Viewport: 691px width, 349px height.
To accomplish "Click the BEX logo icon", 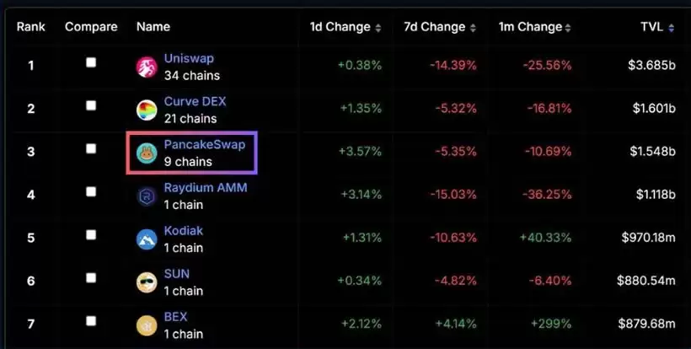I will (x=147, y=325).
